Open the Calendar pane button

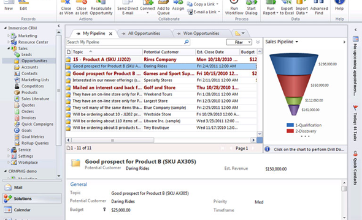tap(33, 210)
